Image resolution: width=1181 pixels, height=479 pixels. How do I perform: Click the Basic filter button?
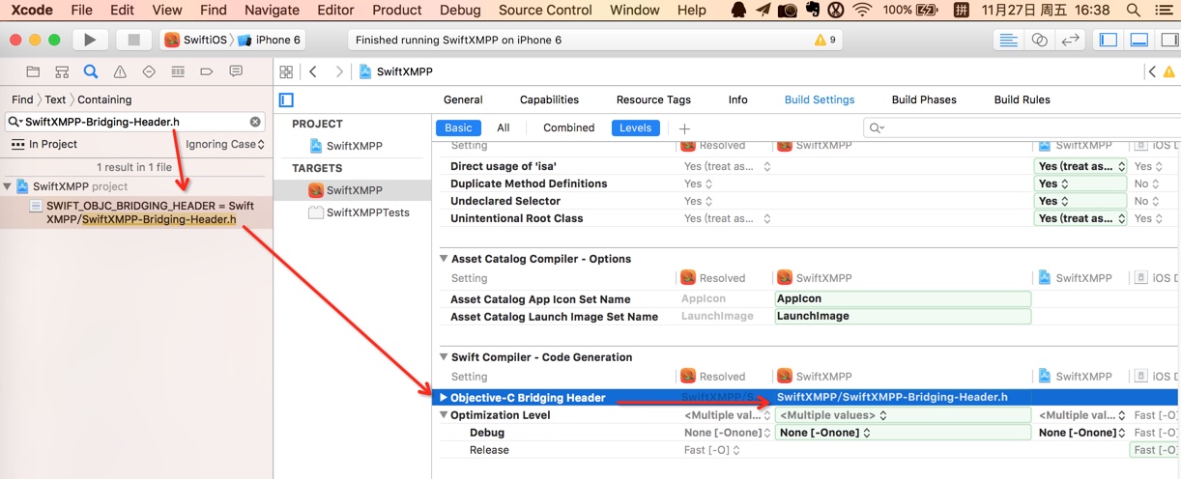[458, 127]
